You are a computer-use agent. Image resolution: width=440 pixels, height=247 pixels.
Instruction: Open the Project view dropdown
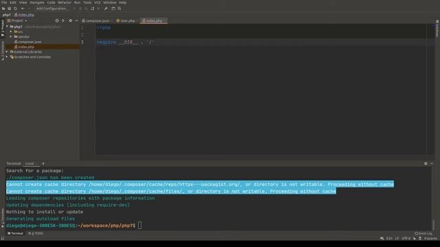[17, 21]
